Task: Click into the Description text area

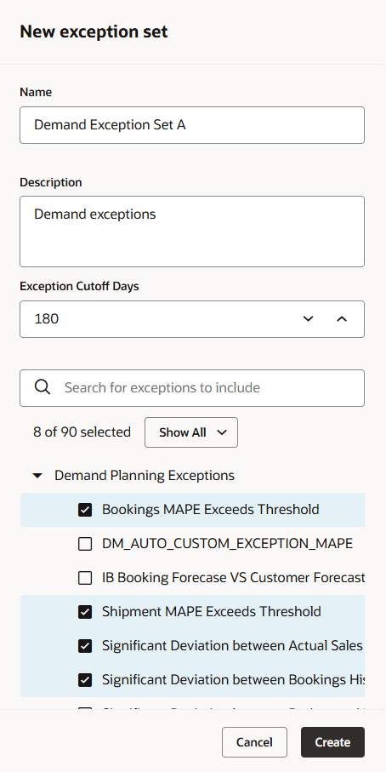Action: click(192, 232)
